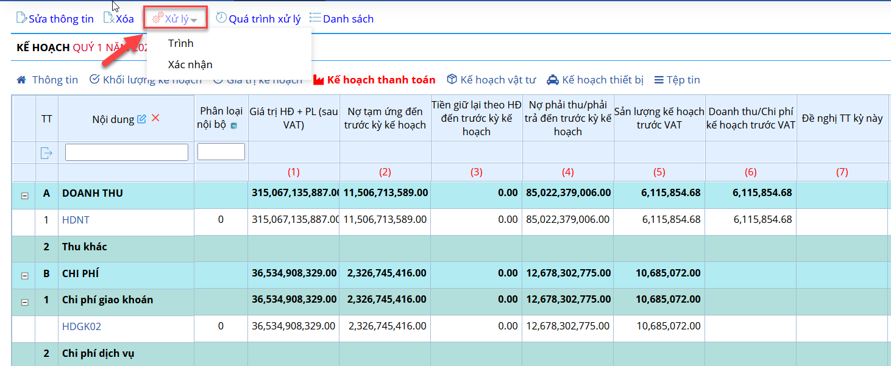Click the small icon beside Phân loại nội bộ
Viewport: 891px width, 366px height.
click(x=234, y=126)
